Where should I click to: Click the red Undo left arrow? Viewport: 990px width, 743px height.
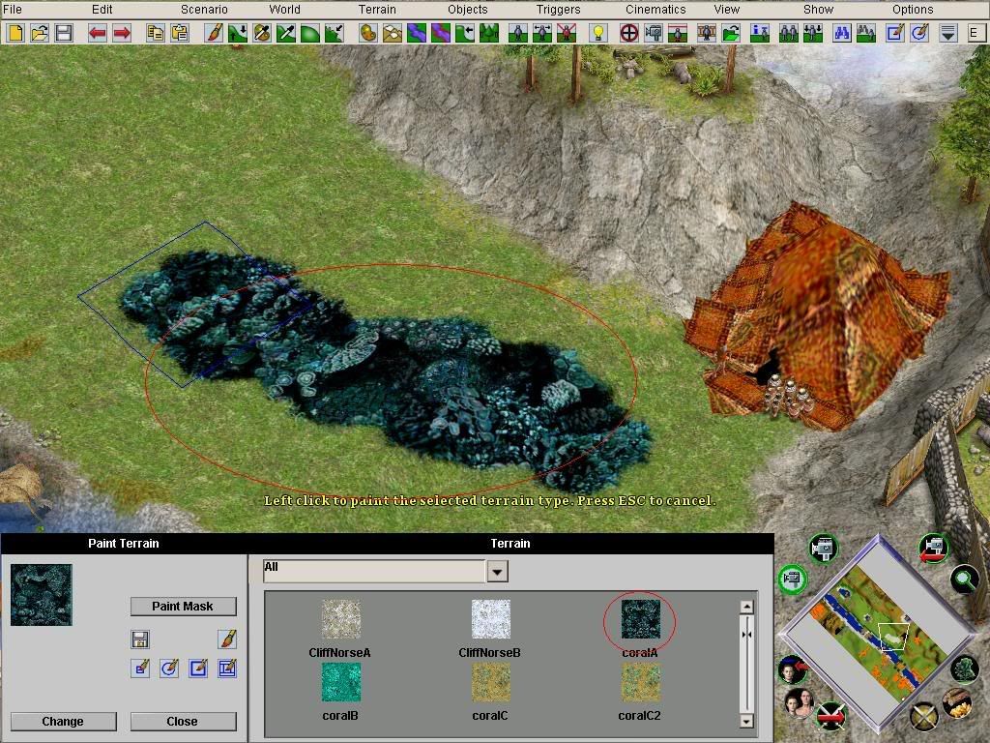(98, 33)
